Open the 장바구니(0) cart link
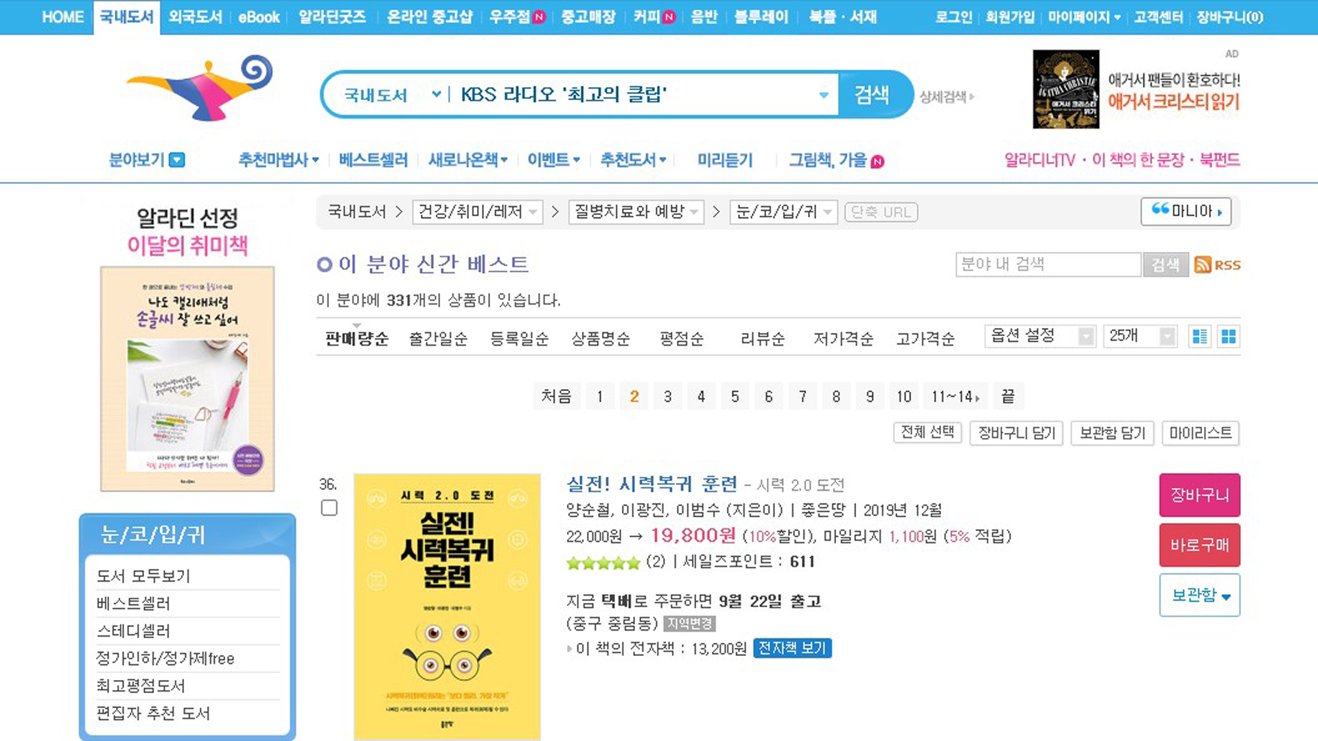The width and height of the screenshot is (1318, 741). pyautogui.click(x=1230, y=17)
